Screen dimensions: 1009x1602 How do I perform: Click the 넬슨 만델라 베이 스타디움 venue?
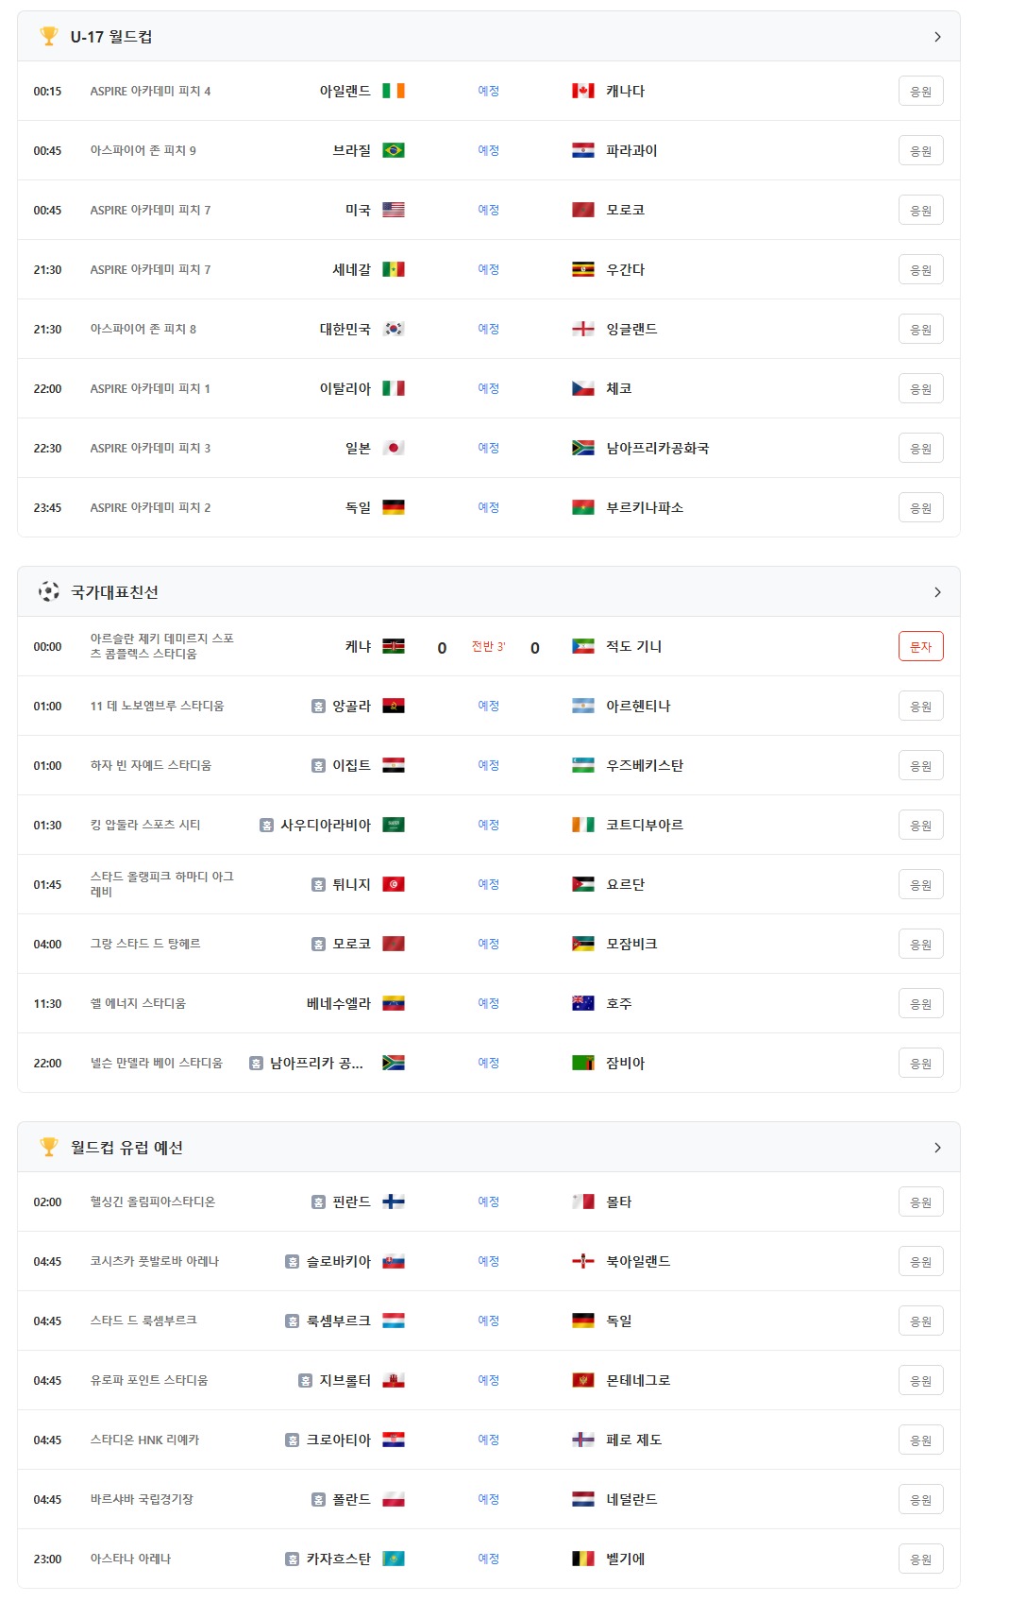coord(157,1063)
